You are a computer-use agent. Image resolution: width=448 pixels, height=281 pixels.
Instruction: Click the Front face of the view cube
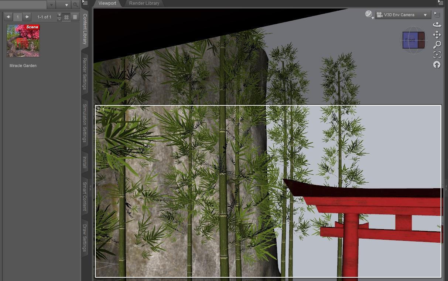pos(411,40)
